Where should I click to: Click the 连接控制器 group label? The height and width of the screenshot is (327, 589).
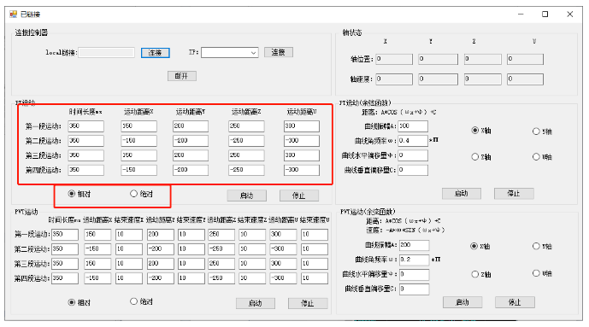point(32,32)
